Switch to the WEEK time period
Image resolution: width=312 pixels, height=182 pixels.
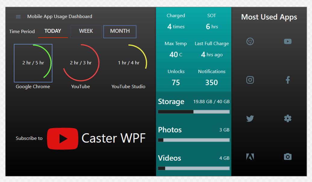(x=86, y=31)
